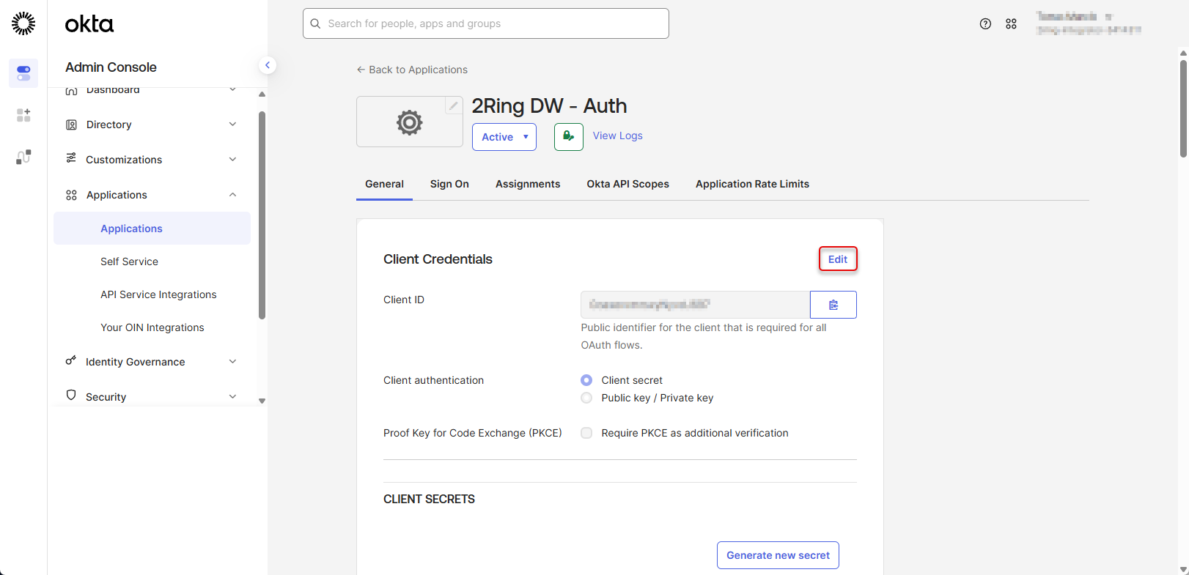Viewport: 1189px width, 575px height.
Task: Expand the Identity Governance section
Action: [150, 362]
